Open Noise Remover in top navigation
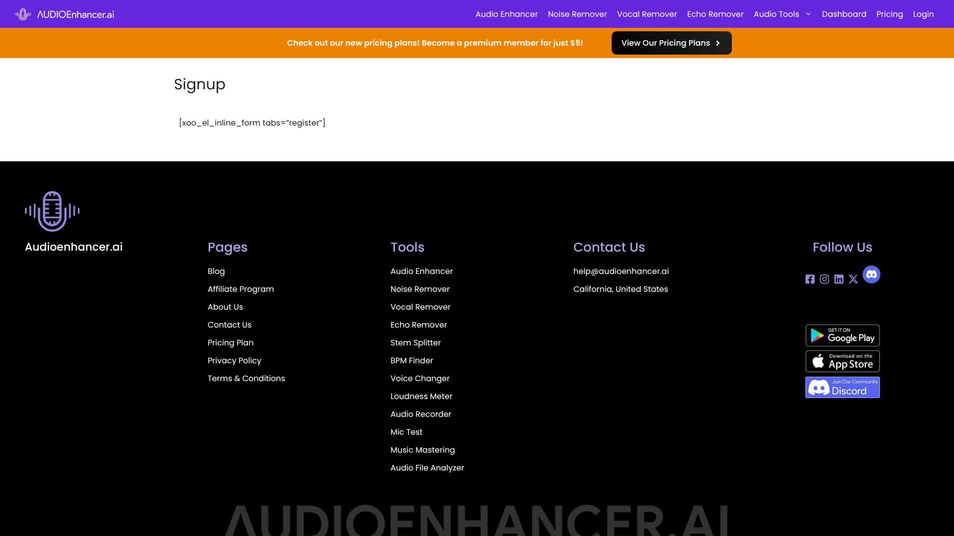 (577, 14)
